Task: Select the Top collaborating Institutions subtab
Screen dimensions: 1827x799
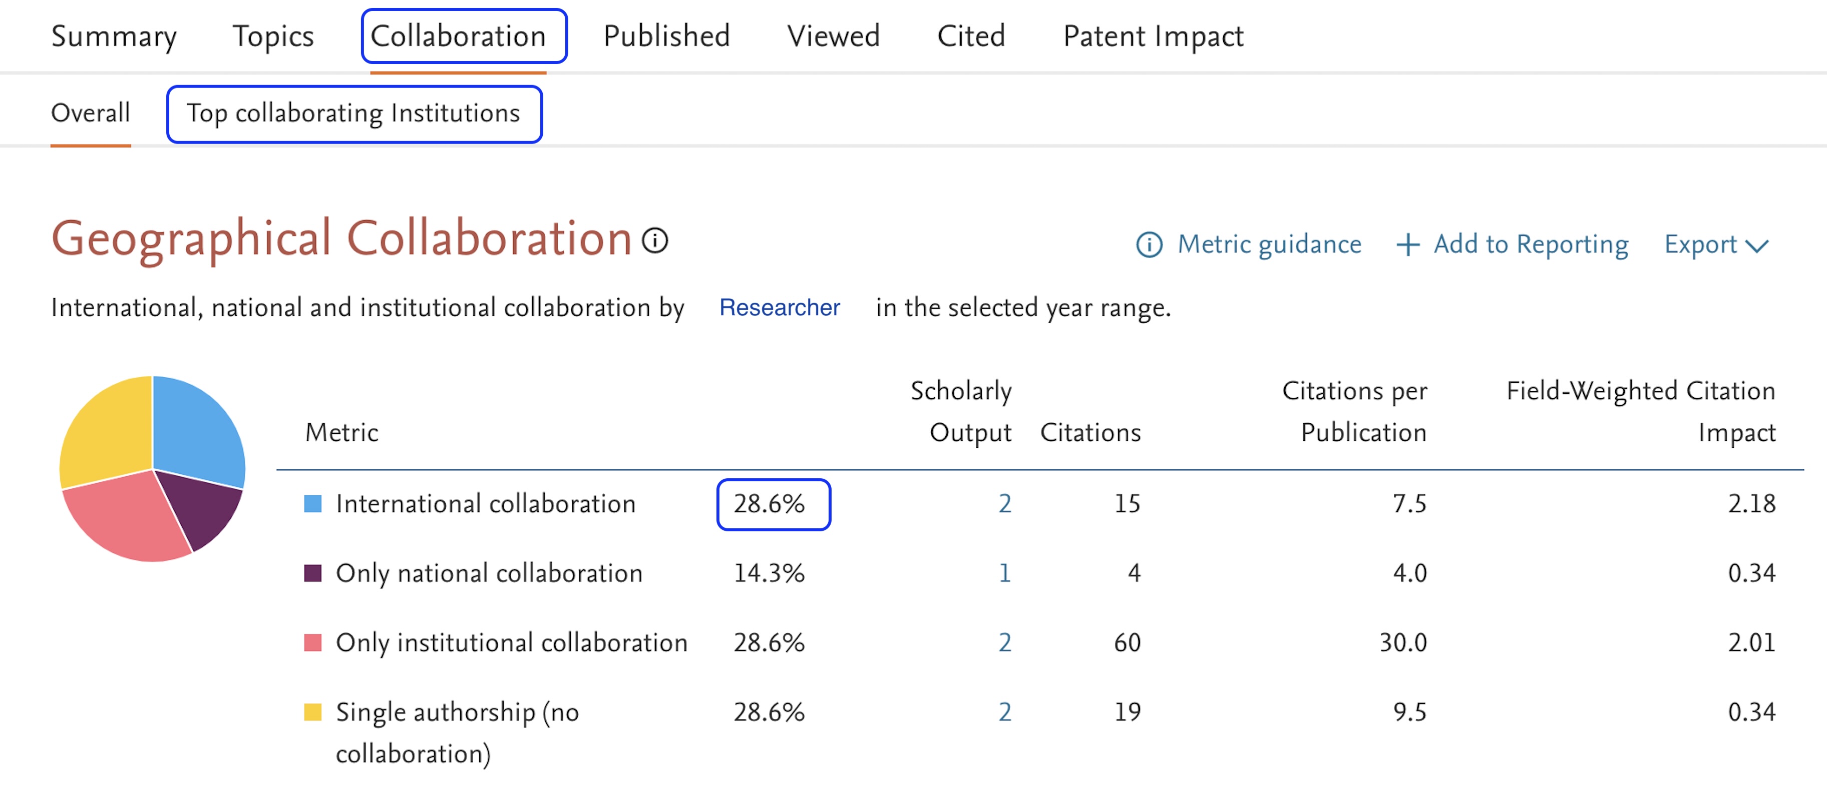Action: click(354, 113)
